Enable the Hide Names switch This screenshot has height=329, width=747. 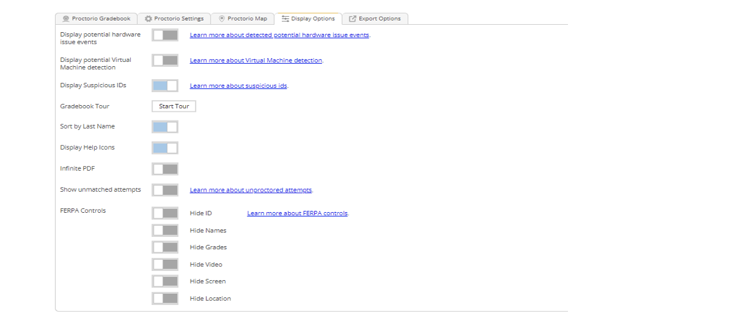(165, 230)
